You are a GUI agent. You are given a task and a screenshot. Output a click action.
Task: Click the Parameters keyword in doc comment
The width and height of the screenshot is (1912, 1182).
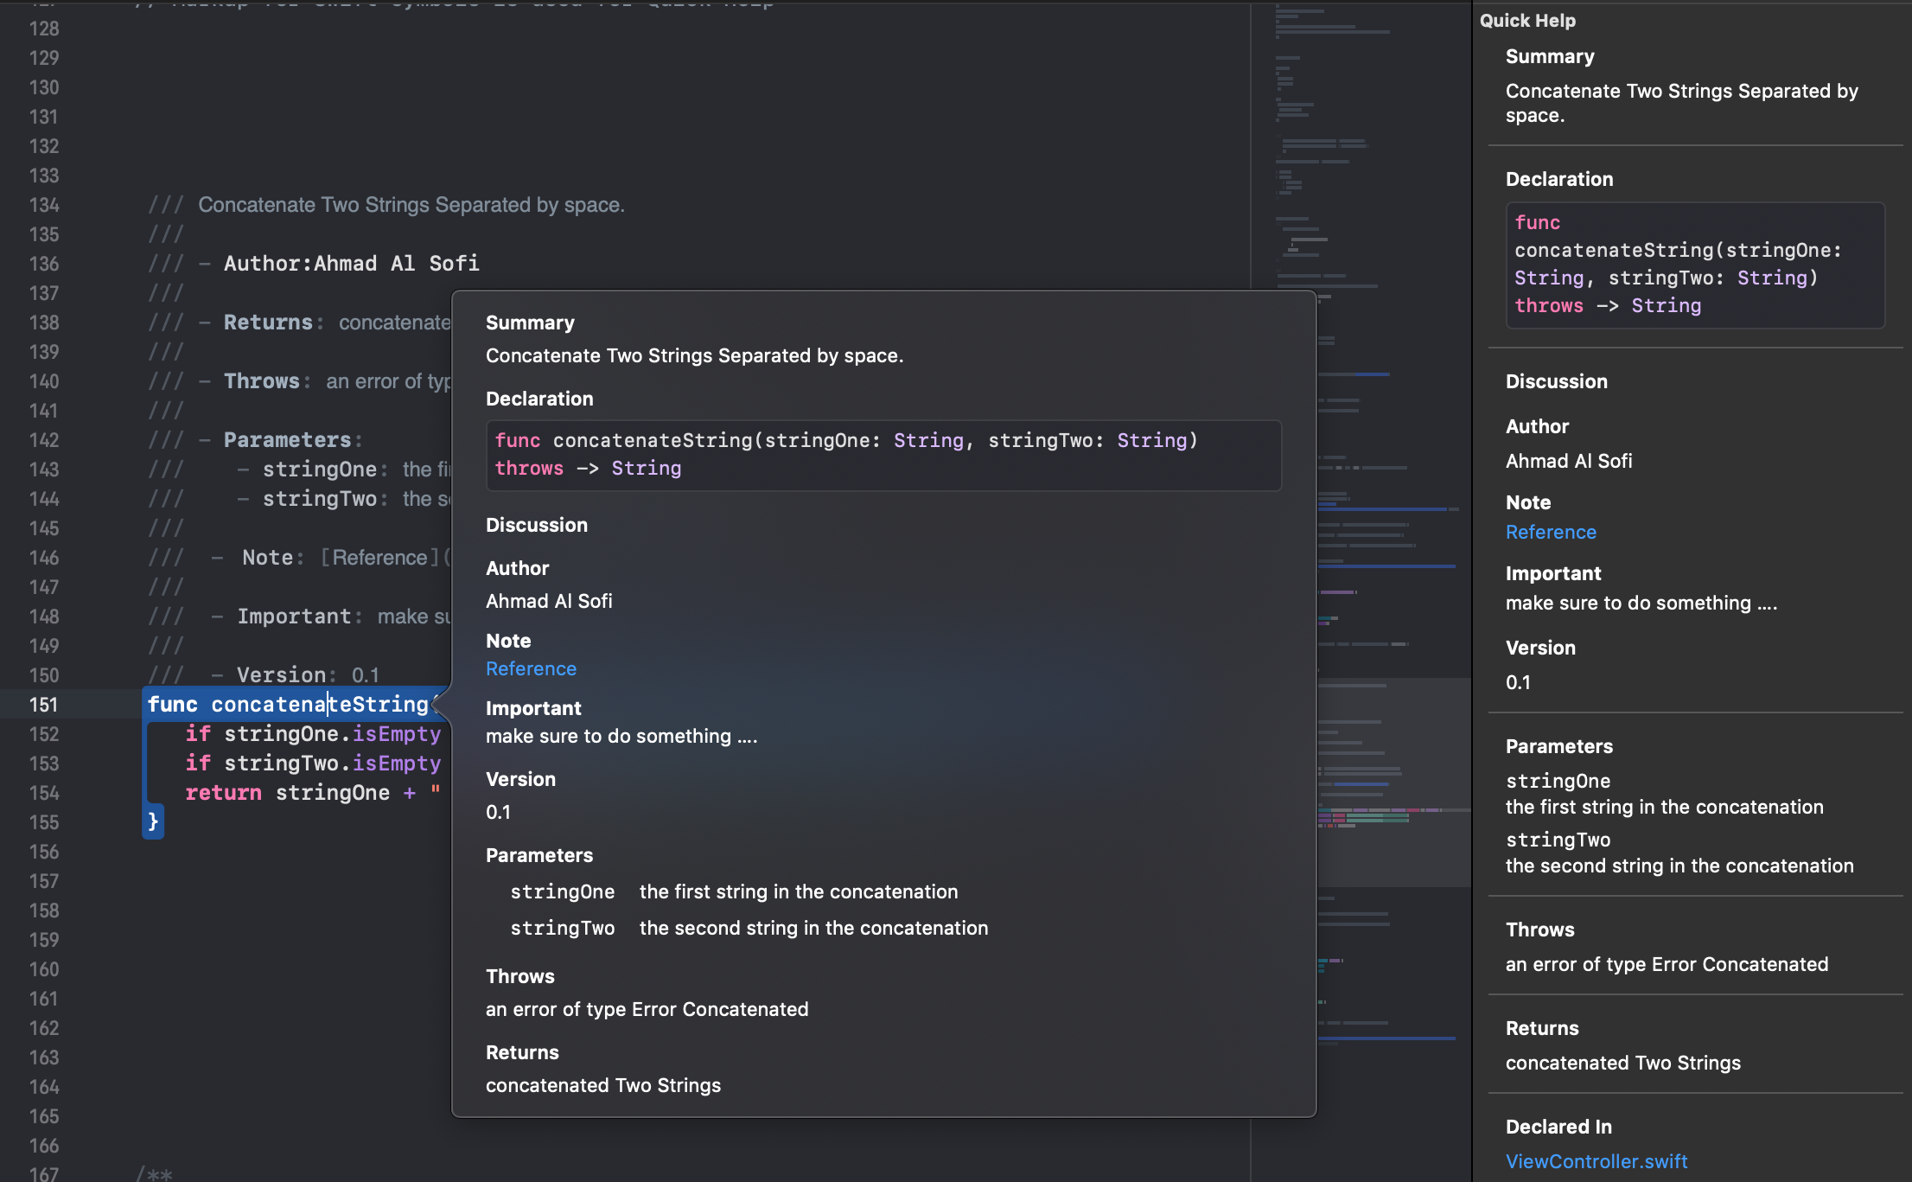287,440
